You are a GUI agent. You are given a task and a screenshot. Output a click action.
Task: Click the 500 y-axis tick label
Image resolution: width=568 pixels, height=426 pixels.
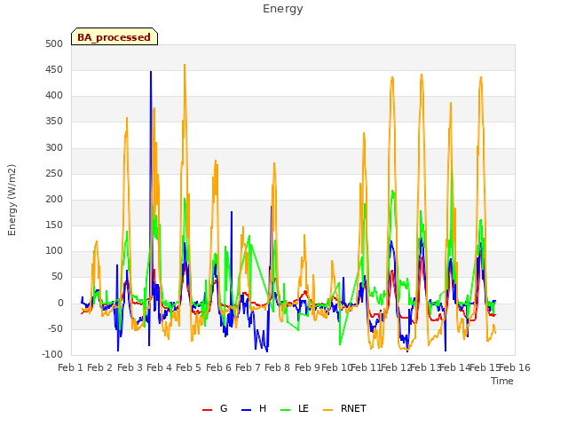(54, 44)
